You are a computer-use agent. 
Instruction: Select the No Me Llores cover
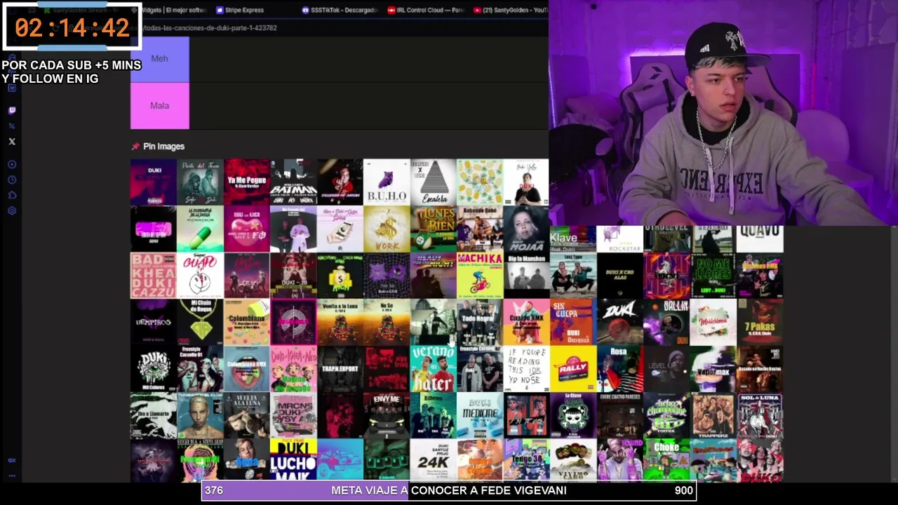coord(713,276)
